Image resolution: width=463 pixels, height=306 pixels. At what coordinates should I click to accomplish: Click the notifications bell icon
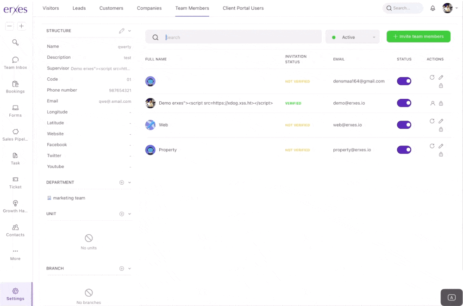[432, 8]
